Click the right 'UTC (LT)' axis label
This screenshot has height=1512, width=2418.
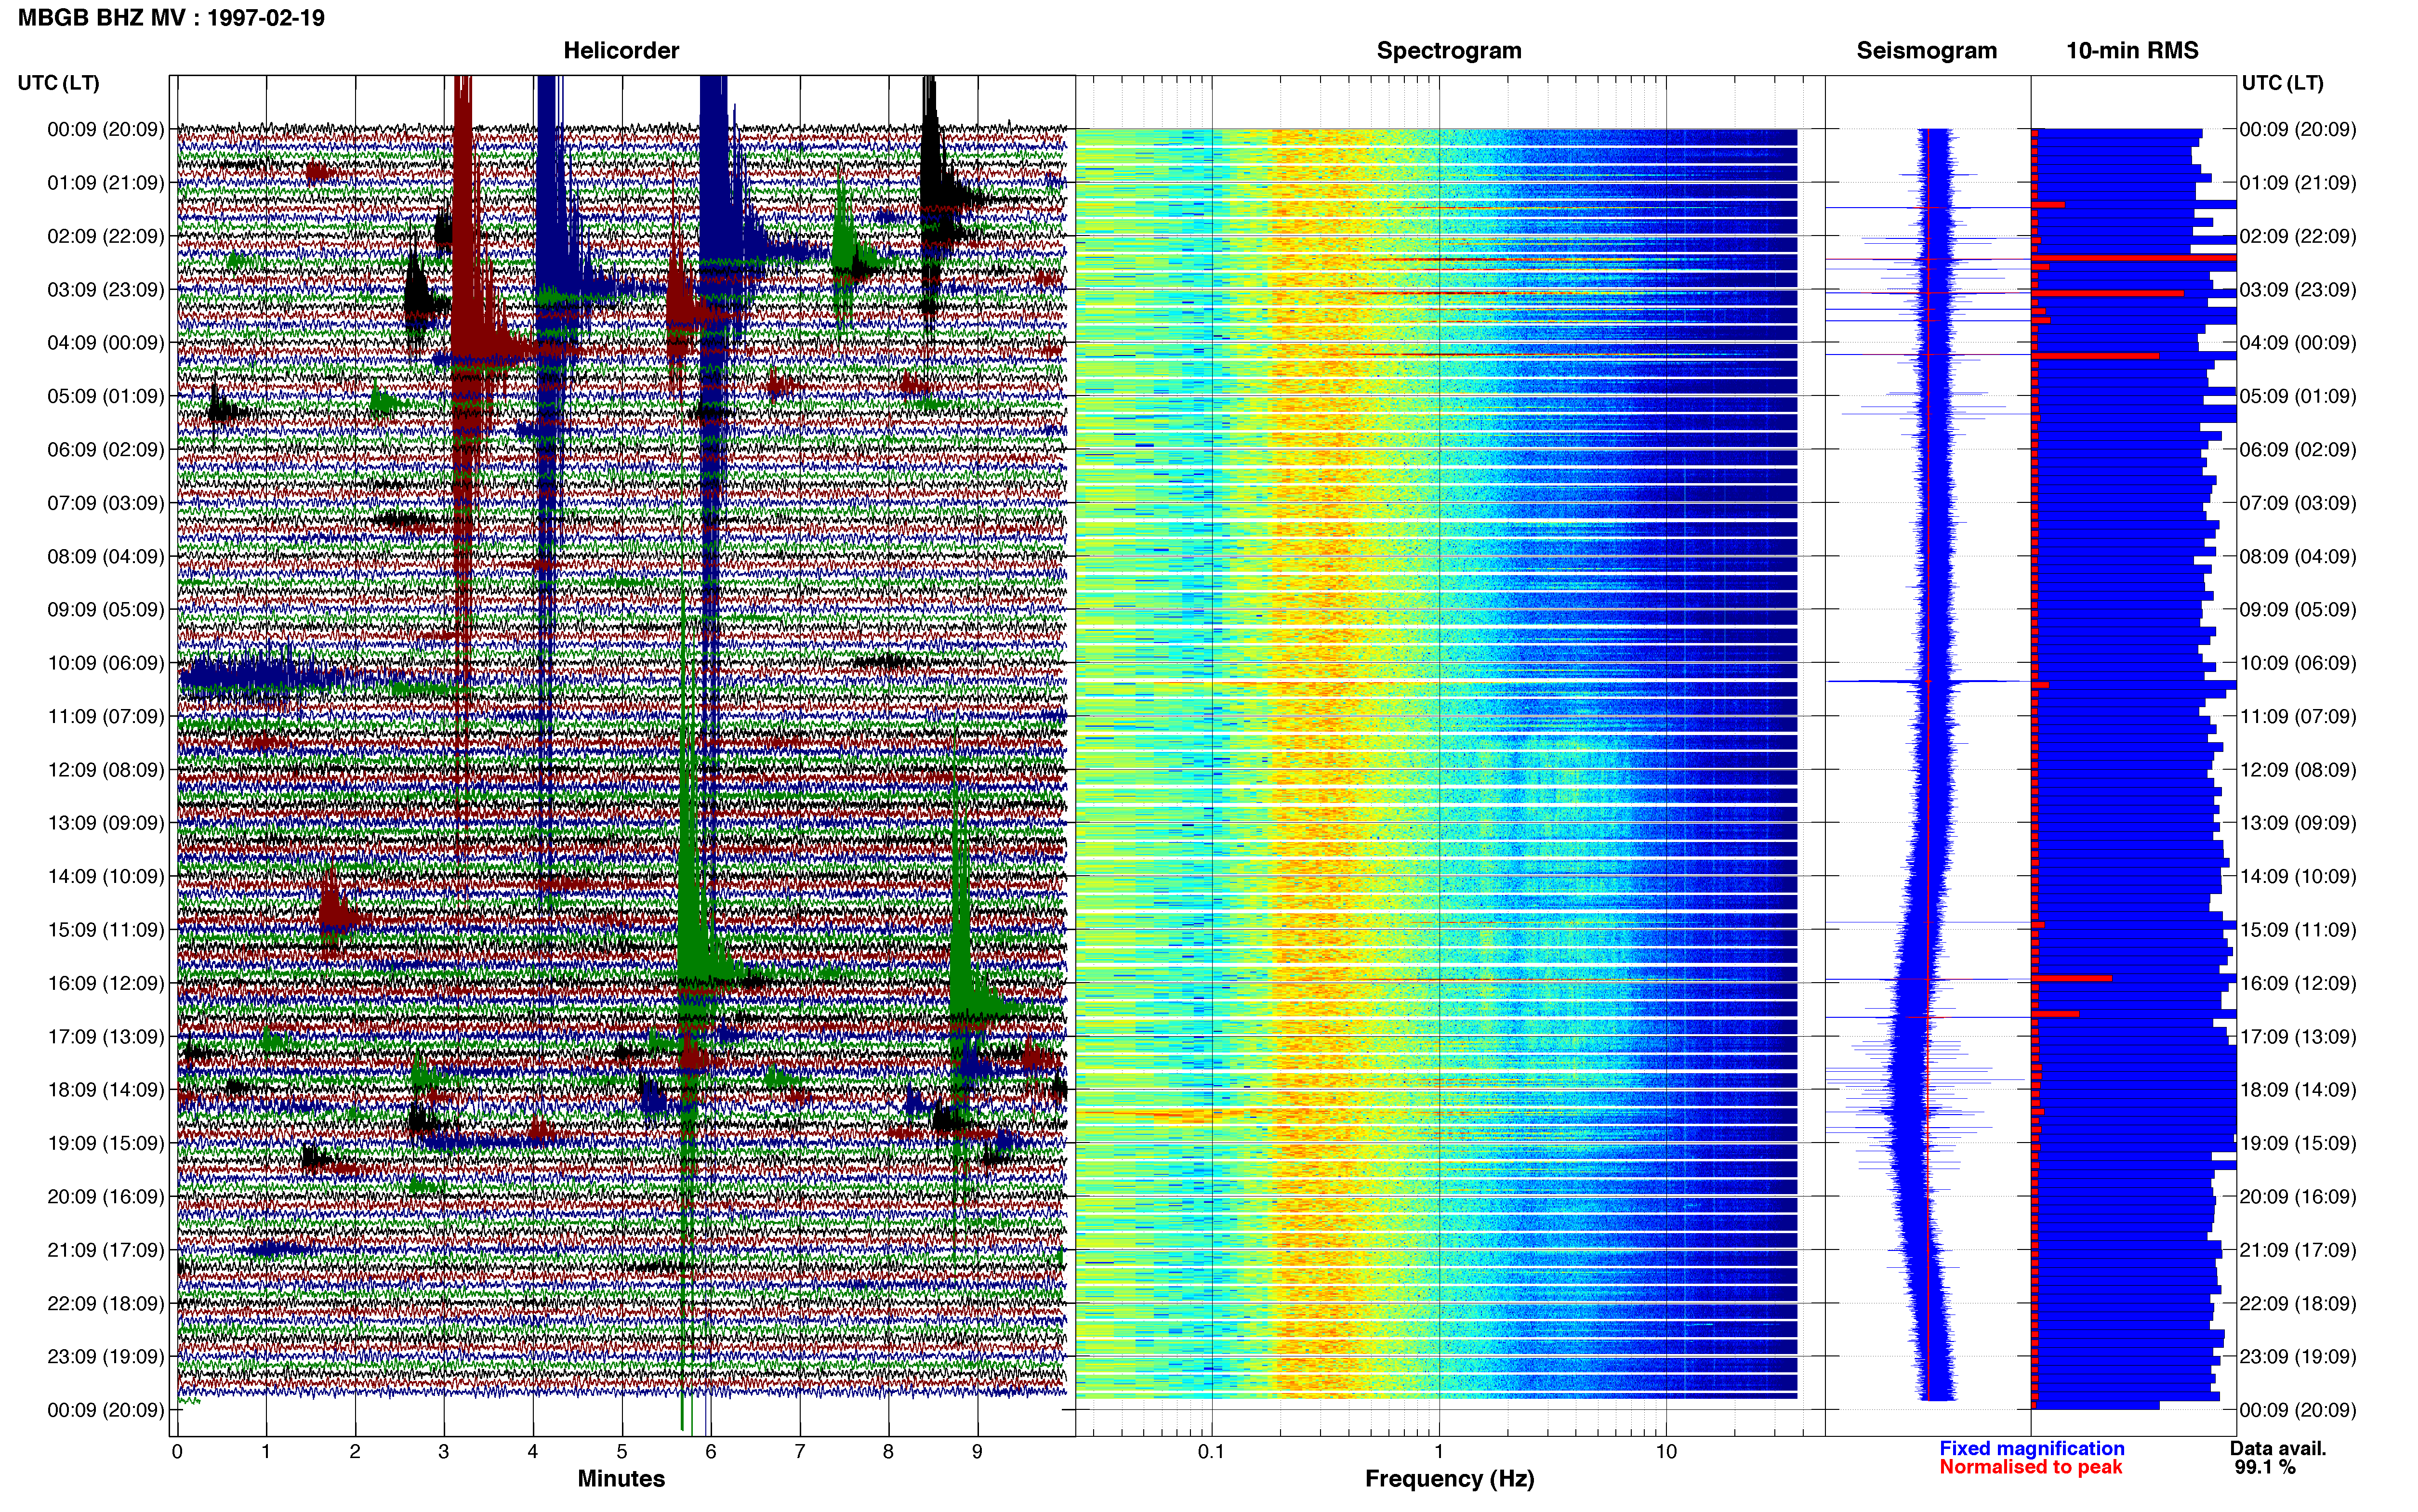[2282, 83]
